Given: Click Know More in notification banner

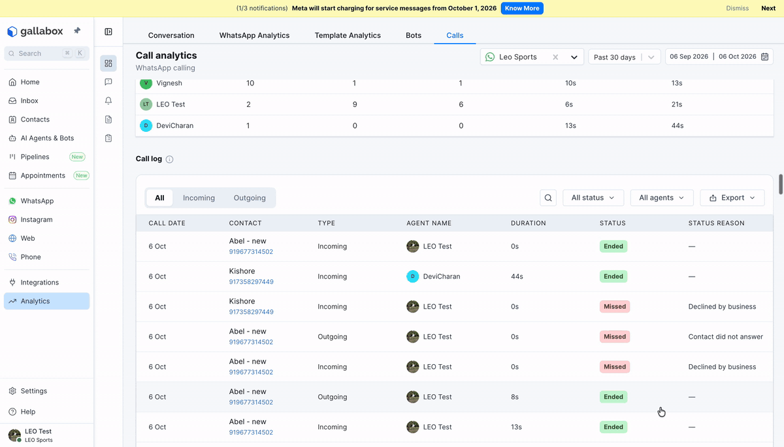Looking at the screenshot, I should click(x=522, y=8).
